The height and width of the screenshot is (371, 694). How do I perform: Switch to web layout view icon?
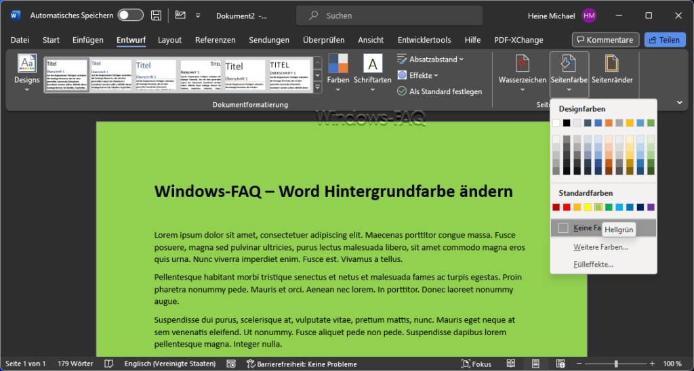(x=560, y=364)
